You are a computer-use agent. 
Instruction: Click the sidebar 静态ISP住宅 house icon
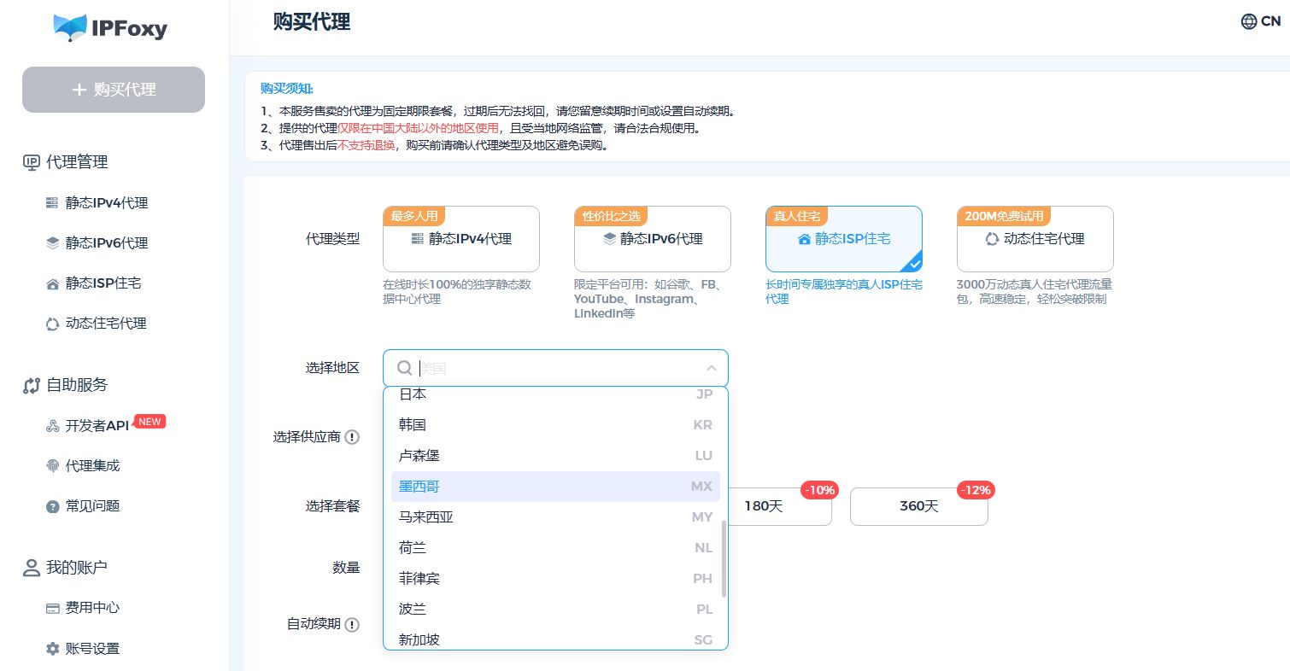tap(52, 284)
